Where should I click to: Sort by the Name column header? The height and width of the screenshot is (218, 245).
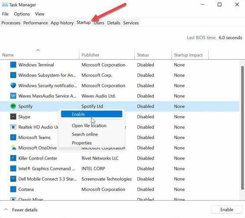click(40, 55)
